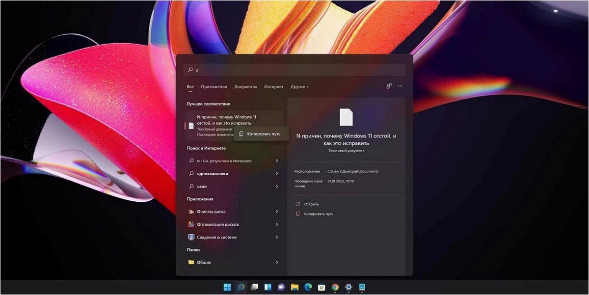Open File Explorer from the taskbar
Image resolution: width=589 pixels, height=295 pixels.
pyautogui.click(x=294, y=287)
